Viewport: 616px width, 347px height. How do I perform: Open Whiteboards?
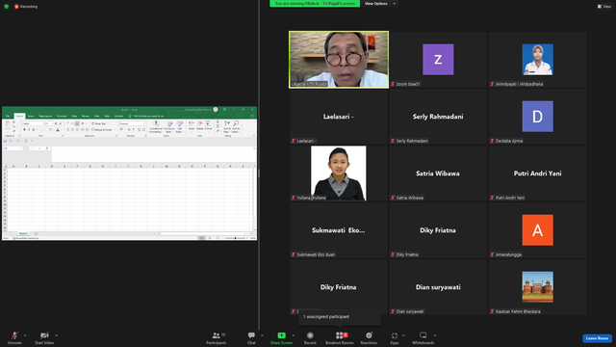[423, 337]
